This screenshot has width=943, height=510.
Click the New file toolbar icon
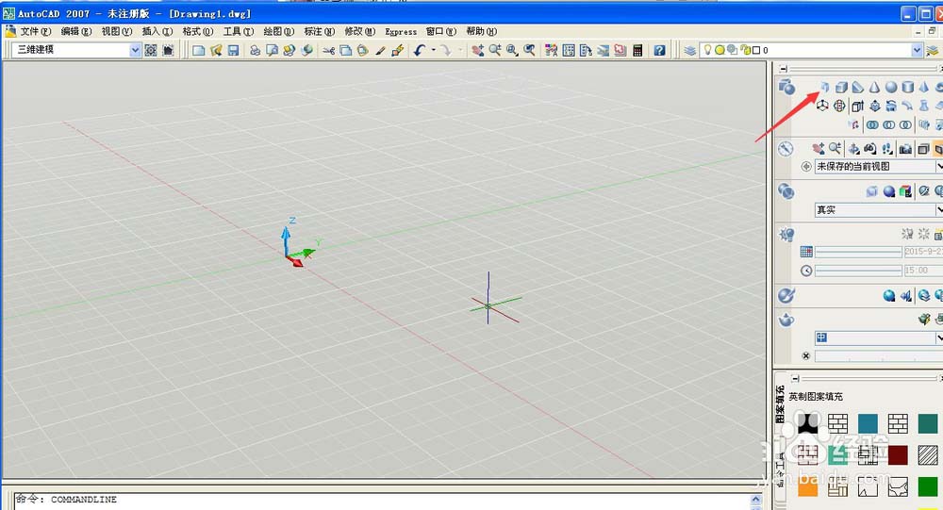pos(198,51)
